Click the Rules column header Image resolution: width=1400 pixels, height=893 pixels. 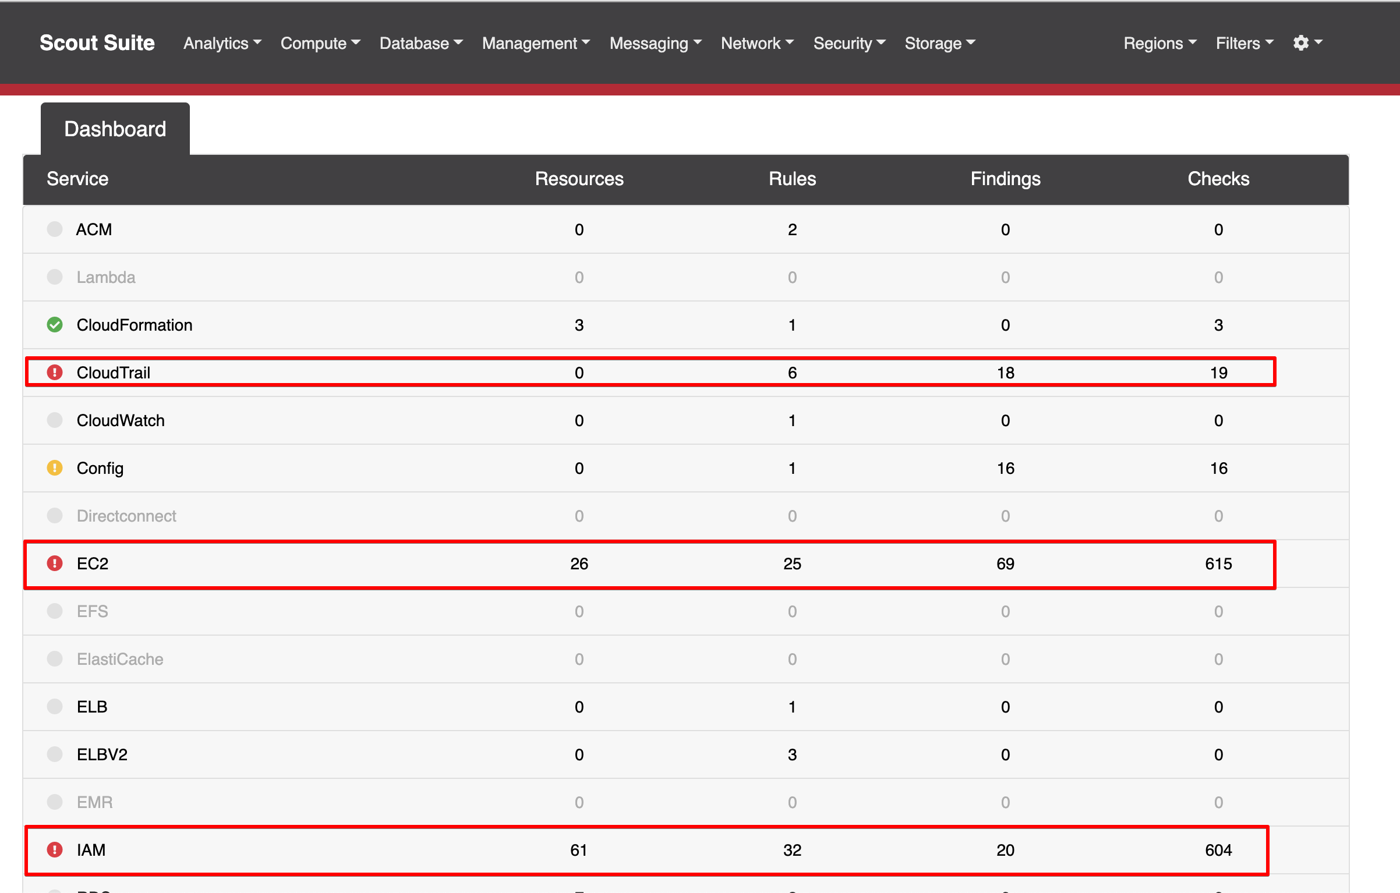[792, 179]
